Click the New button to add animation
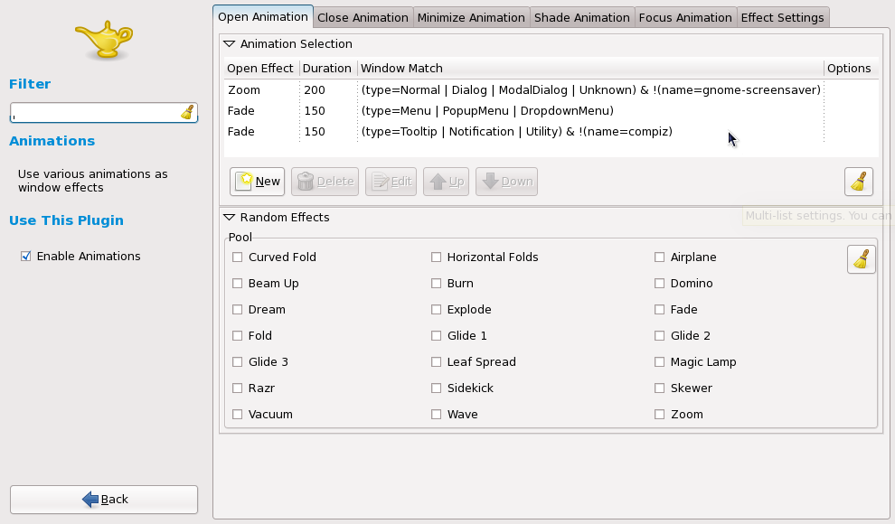The width and height of the screenshot is (895, 524). tap(257, 181)
